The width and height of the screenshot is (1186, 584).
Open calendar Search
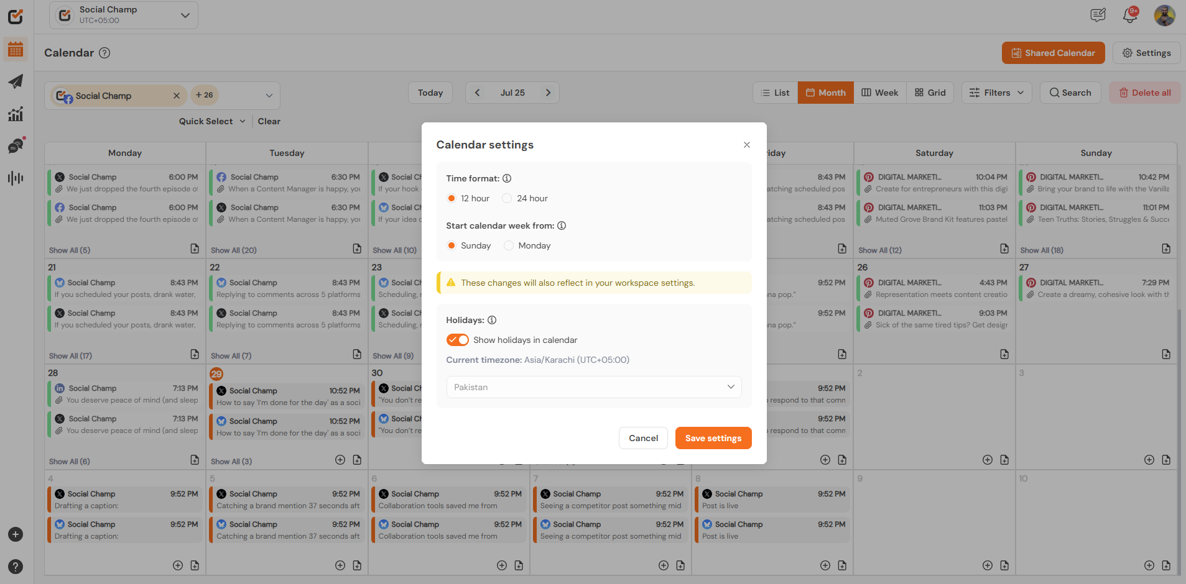click(x=1070, y=93)
